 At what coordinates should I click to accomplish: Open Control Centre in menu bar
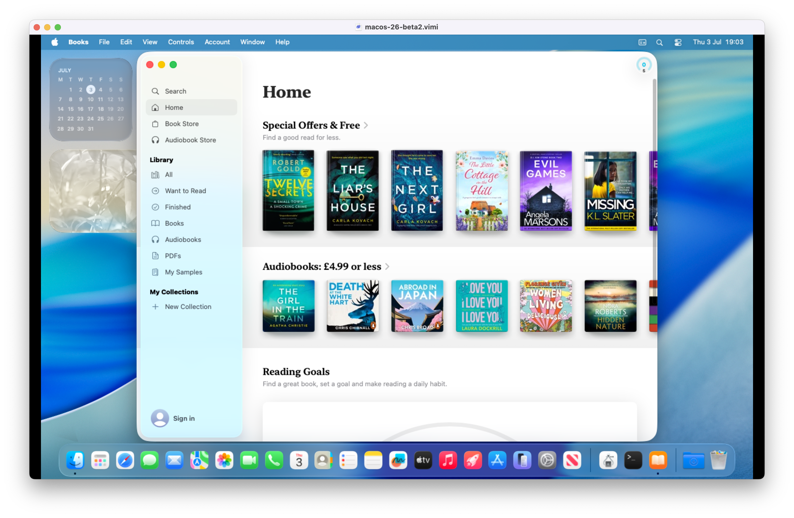pyautogui.click(x=678, y=42)
